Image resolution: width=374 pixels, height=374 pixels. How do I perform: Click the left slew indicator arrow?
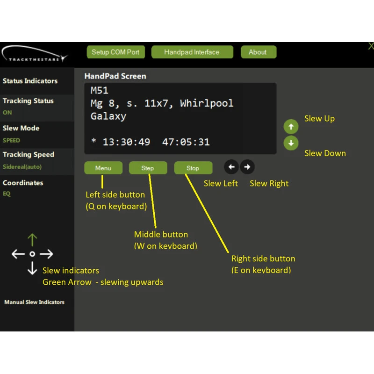click(18, 254)
